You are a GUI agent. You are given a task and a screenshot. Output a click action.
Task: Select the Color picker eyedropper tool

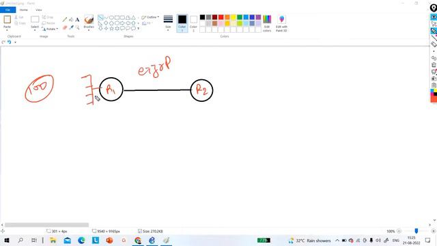point(71,27)
